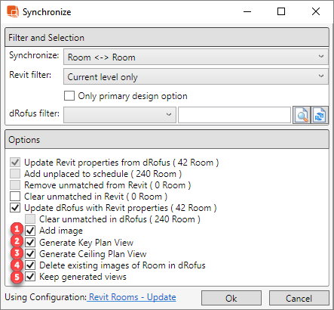Click the Revit Rooms - Update configuration link
334x310 pixels.
(133, 297)
